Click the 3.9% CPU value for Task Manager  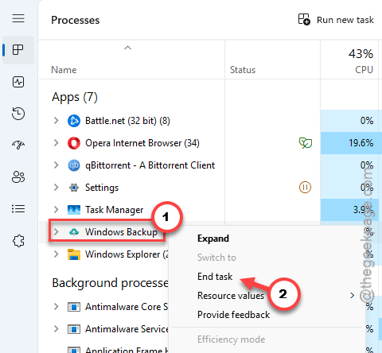(x=363, y=210)
